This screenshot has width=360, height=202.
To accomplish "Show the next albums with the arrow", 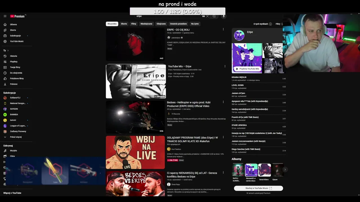I will [x=285, y=169].
